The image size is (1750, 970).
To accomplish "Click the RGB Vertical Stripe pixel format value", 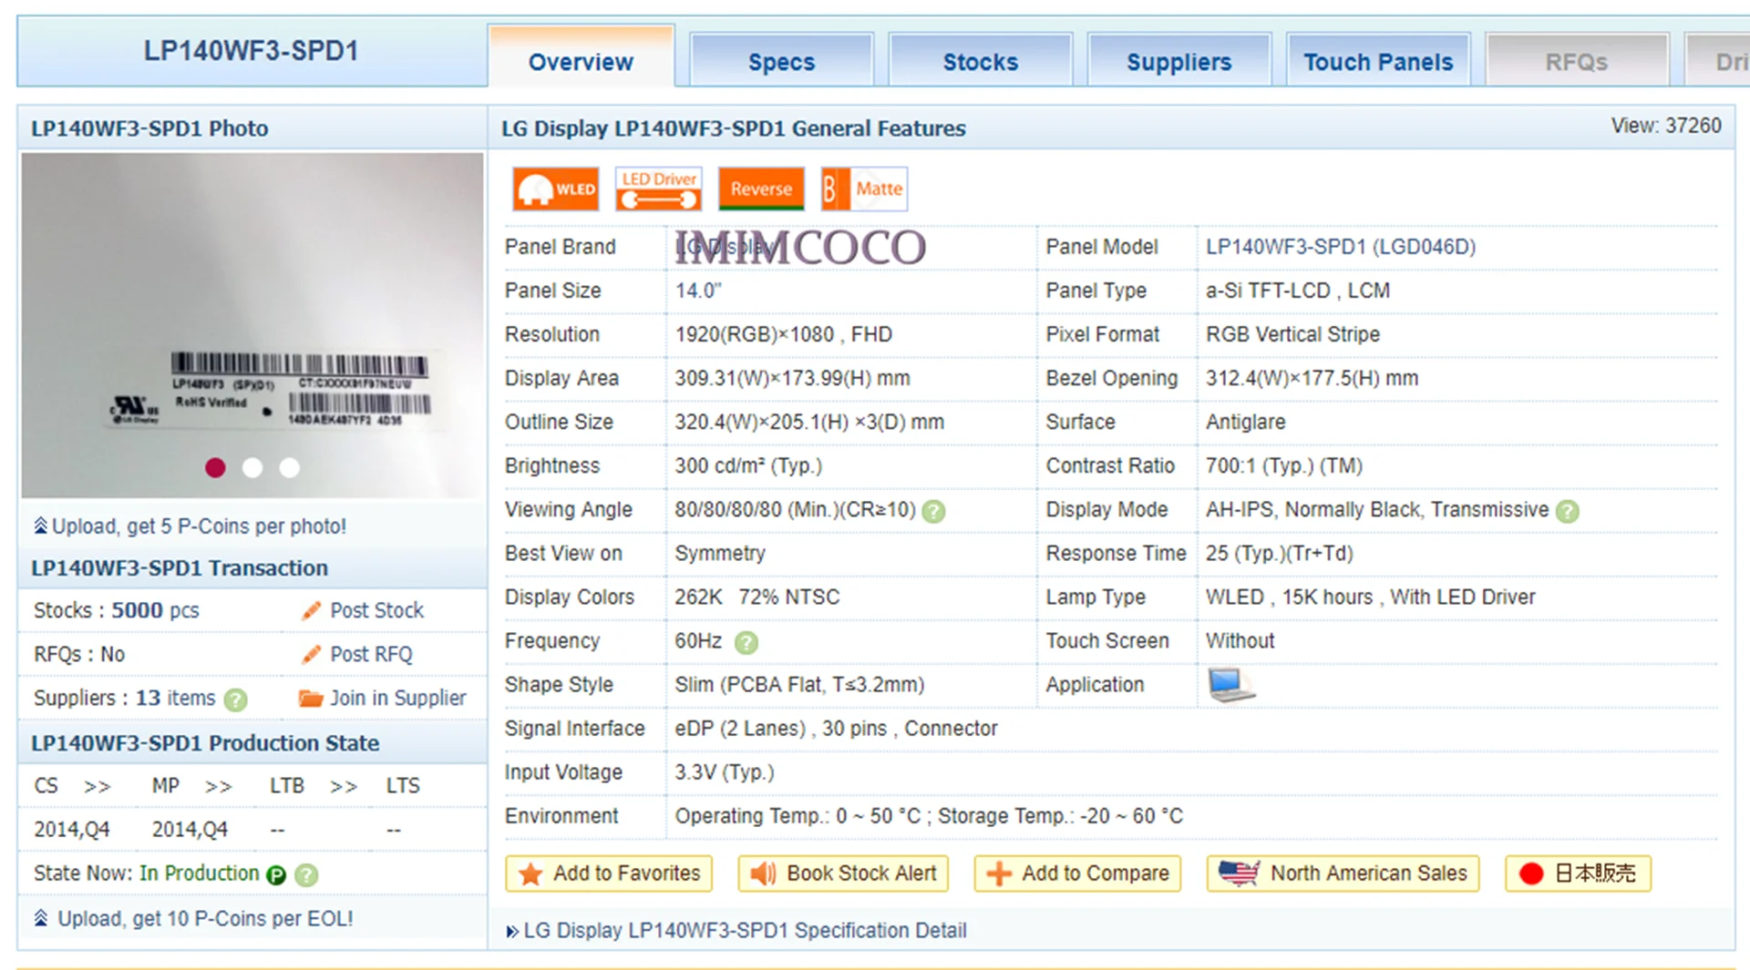I will pos(1292,334).
